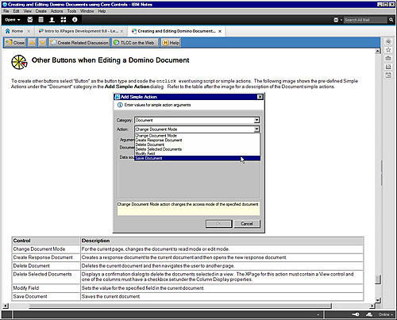397x320 pixels.
Task: Expand the Action combo box arrow
Action: tap(256, 129)
